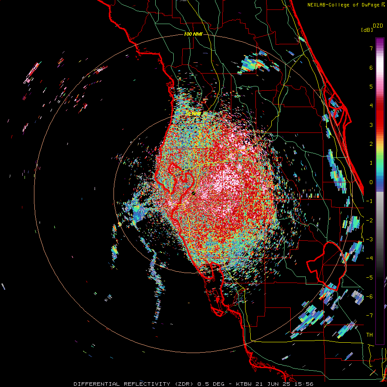This screenshot has width=387, height=387.
Task: Click the DIFFERENTIAL REFLECTIVITY (ZDR) caption text
Action: pos(134,384)
